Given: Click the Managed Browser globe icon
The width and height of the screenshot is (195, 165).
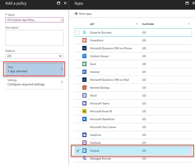Looking at the screenshot, I should pos(84,158).
